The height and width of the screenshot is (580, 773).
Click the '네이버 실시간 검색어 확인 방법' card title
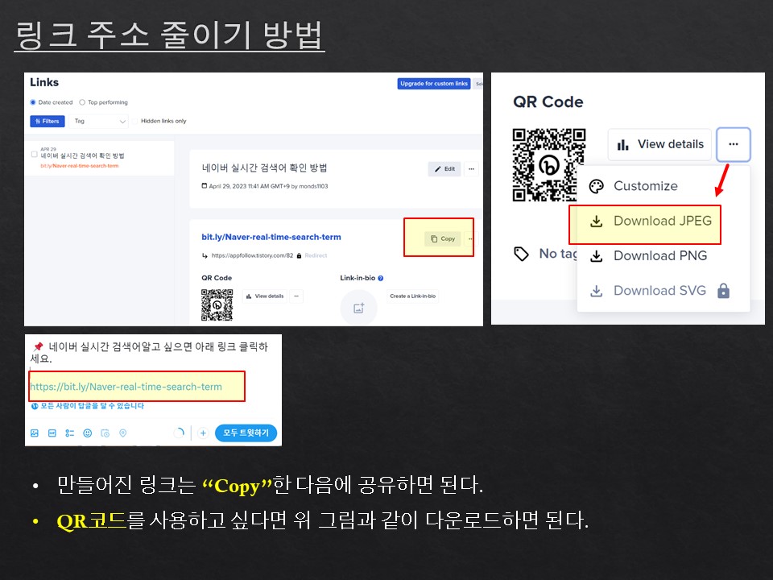pos(264,168)
